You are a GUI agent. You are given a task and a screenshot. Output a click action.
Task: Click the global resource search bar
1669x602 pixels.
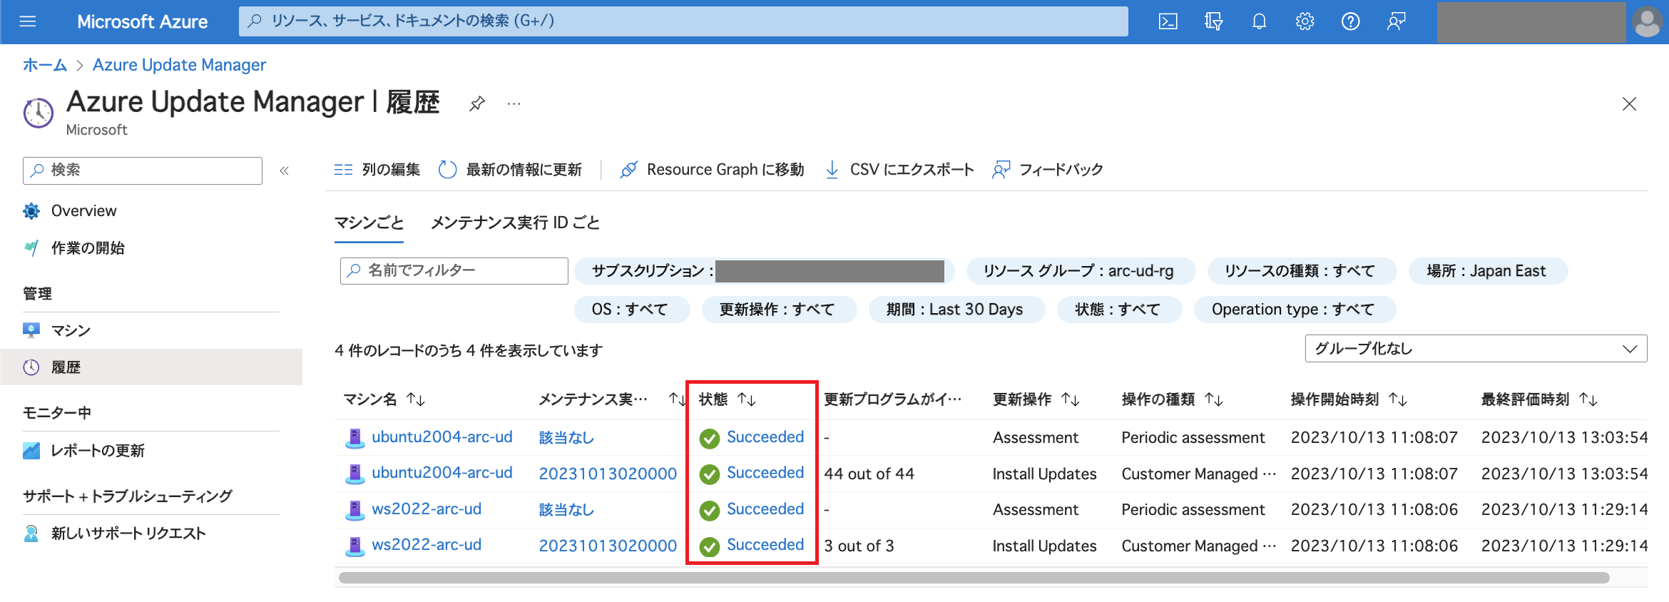[683, 21]
